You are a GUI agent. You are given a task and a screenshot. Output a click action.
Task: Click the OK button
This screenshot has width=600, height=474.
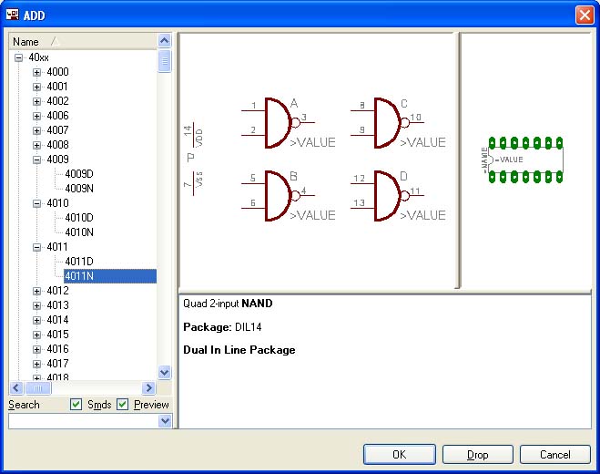point(399,454)
